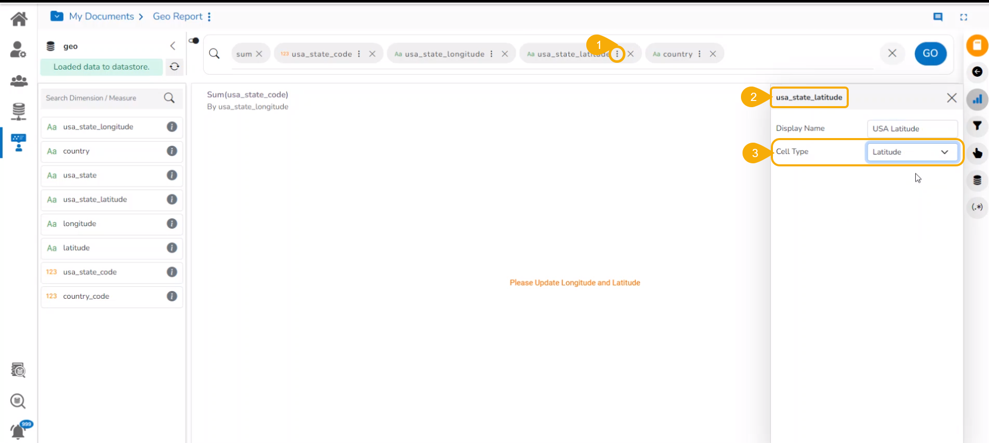Image resolution: width=989 pixels, height=443 pixels.
Task: Open My Documents breadcrumb link
Action: click(102, 16)
